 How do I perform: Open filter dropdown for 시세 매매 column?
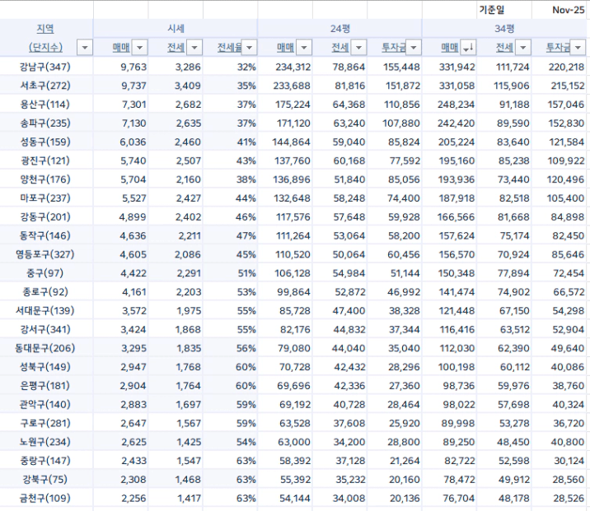(x=139, y=48)
